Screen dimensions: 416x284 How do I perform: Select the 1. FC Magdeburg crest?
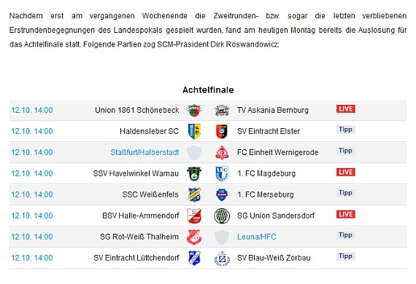(222, 173)
